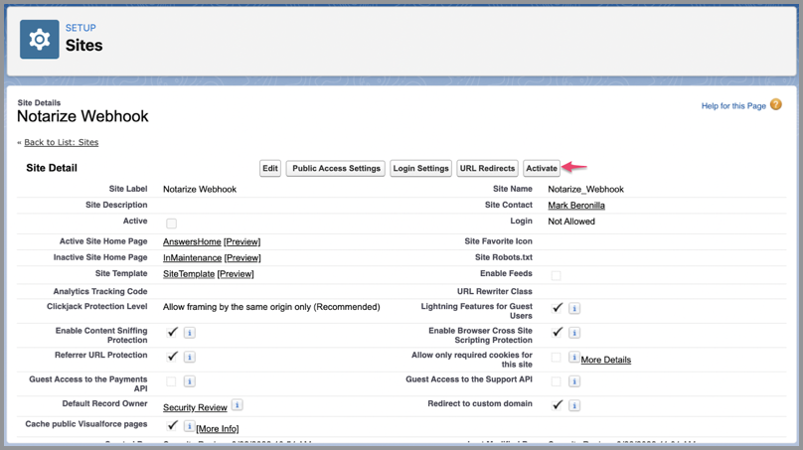
Task: Click info icon for Guest Access to Support API
Action: point(574,381)
